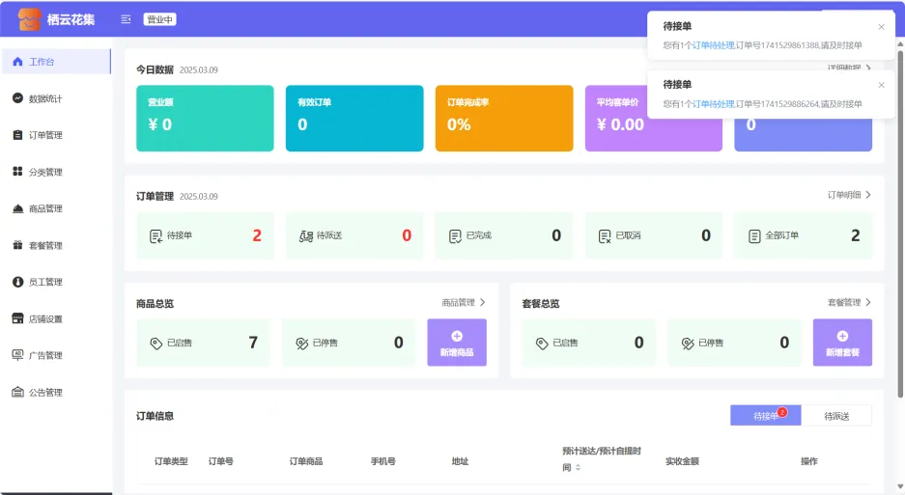Open 广告管理 in the sidebar menu
905x495 pixels.
pyautogui.click(x=44, y=355)
